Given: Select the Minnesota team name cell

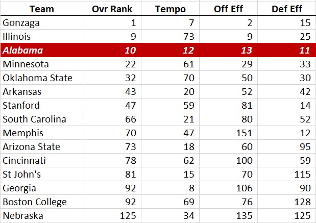Looking at the screenshot, I should click(x=42, y=64).
